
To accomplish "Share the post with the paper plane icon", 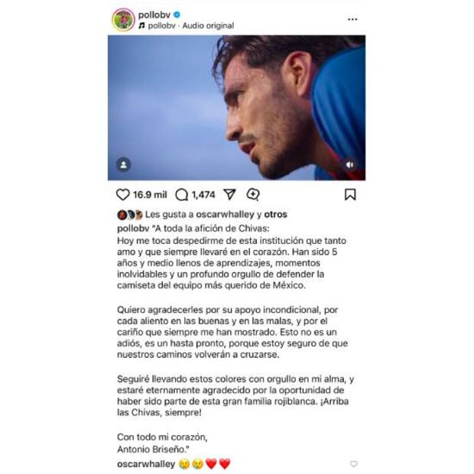I will tap(230, 194).
